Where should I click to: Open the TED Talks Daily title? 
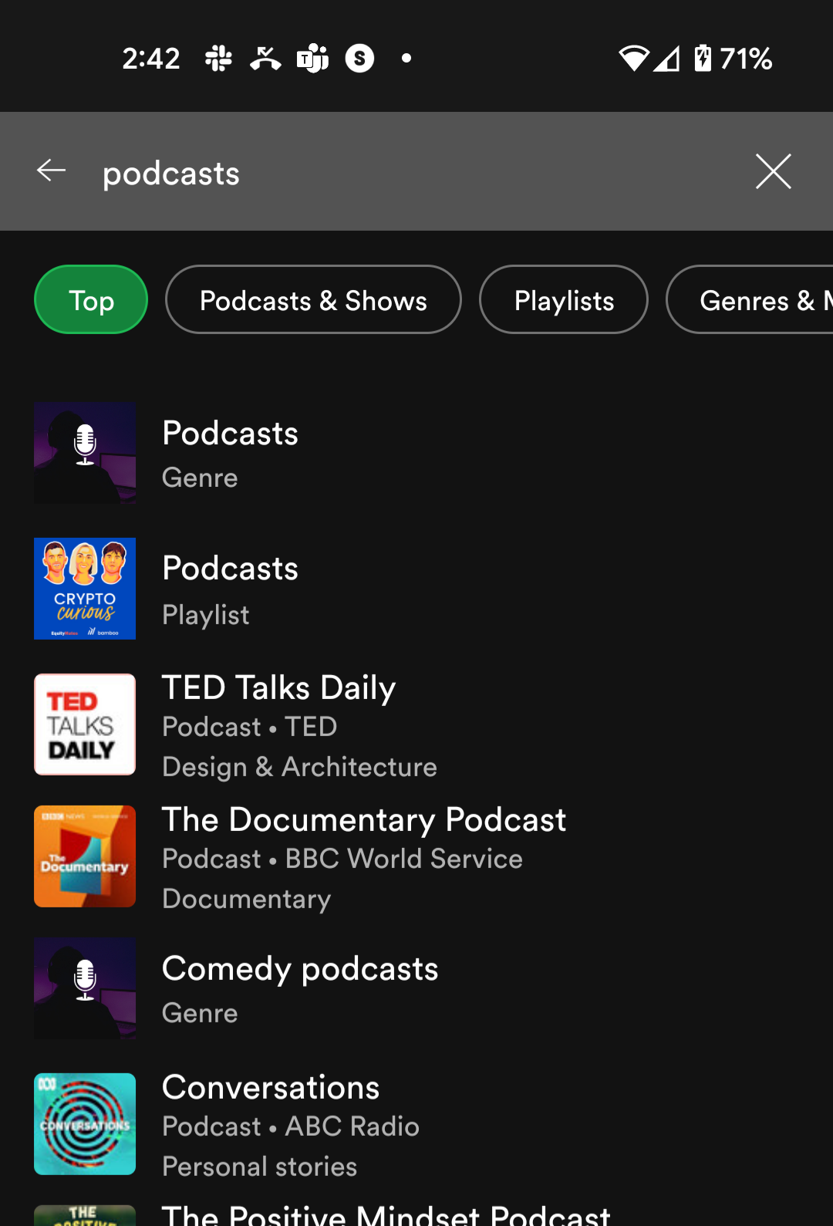click(x=278, y=687)
